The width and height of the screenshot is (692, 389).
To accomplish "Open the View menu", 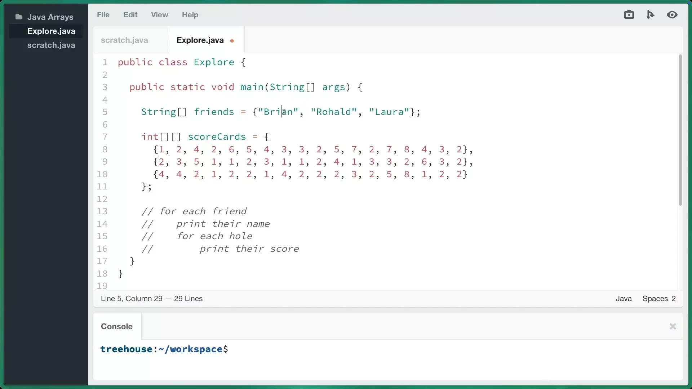I will 160,15.
